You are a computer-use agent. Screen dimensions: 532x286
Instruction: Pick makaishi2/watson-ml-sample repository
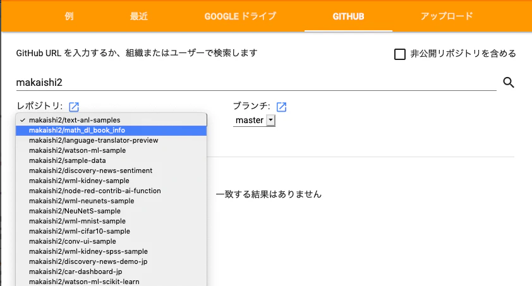click(x=111, y=150)
